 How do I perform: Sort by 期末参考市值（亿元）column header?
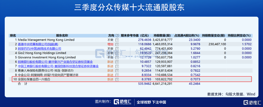pos(135,36)
